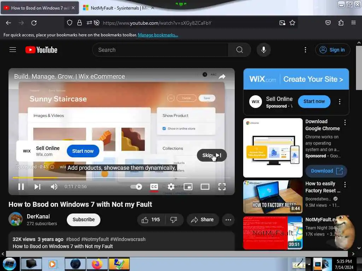This screenshot has height=271, width=362.
Task: Open Pocket save icon in toolbar
Action: tap(328, 23)
